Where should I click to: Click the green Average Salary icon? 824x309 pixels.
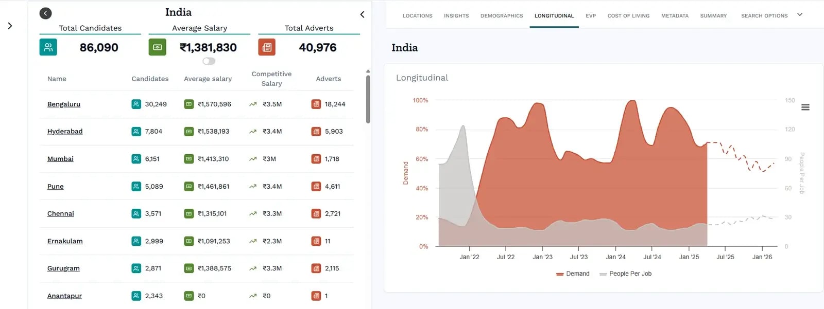(158, 47)
